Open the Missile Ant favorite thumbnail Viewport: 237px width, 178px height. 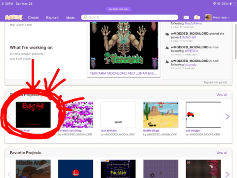[x=33, y=169]
